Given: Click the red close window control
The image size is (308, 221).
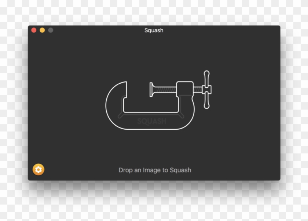Looking at the screenshot, I should coord(34,30).
